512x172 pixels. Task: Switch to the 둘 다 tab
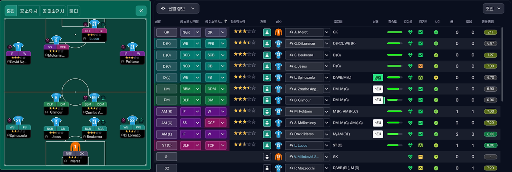coord(74,11)
